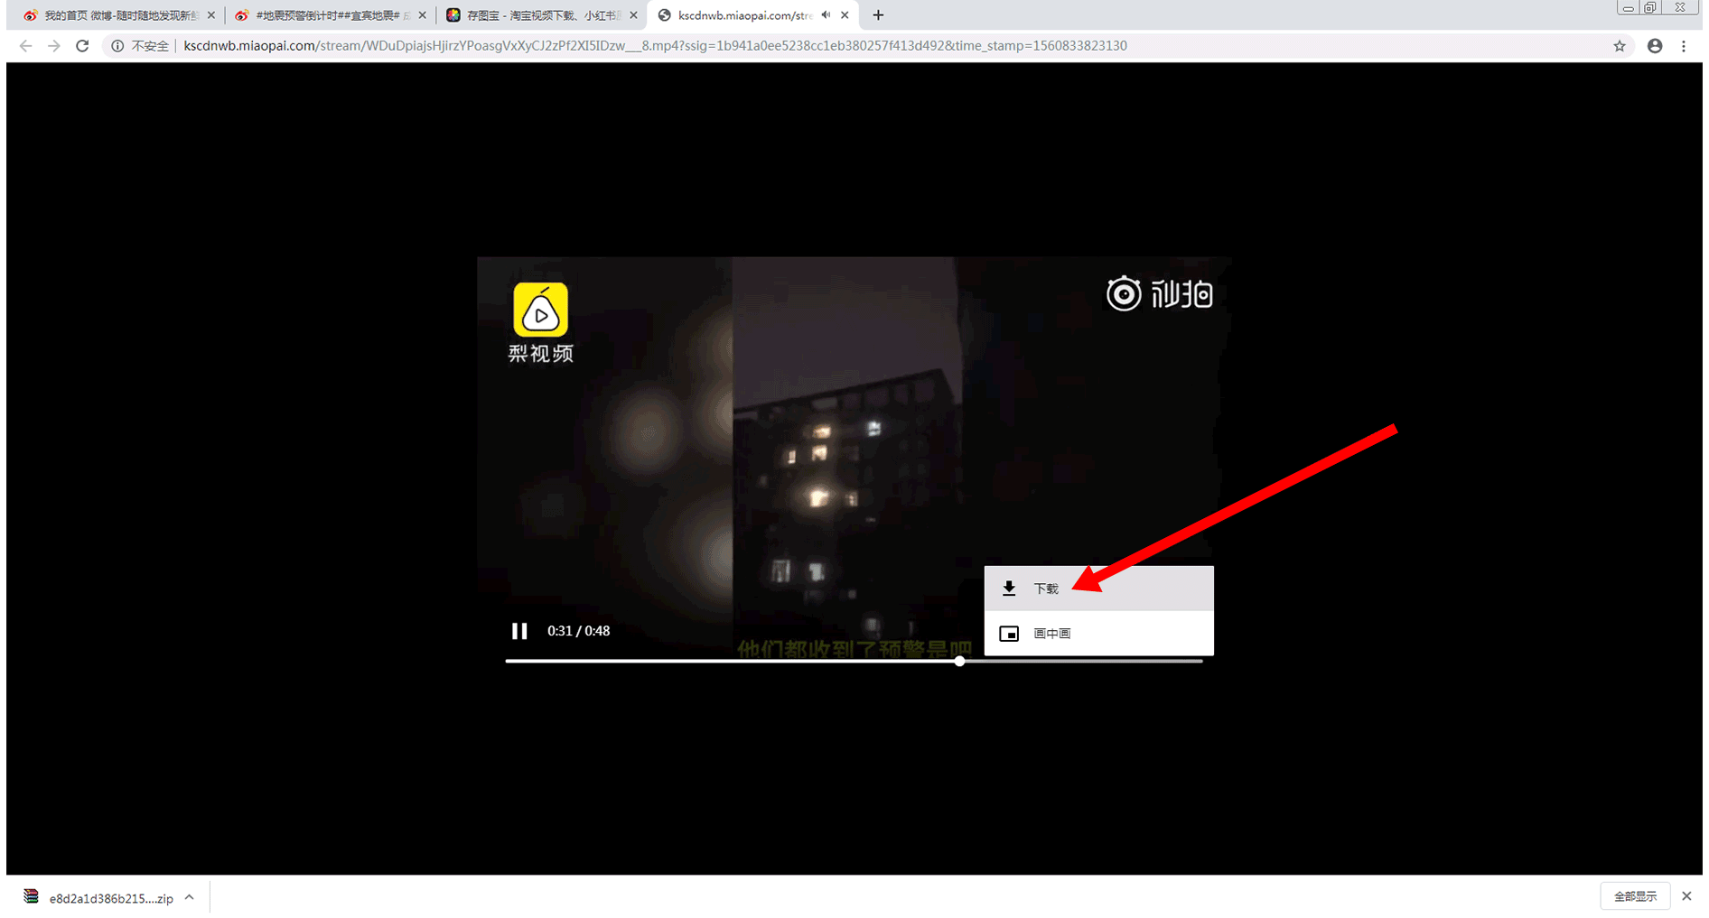Go back using the back arrow
This screenshot has height=918, width=1709.
tap(25, 46)
